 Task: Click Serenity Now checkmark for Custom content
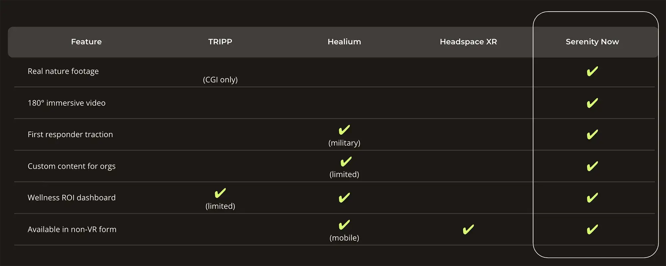click(592, 166)
